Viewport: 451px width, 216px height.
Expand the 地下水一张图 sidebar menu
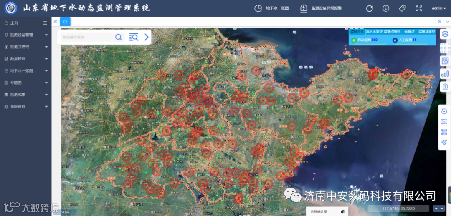click(x=26, y=70)
